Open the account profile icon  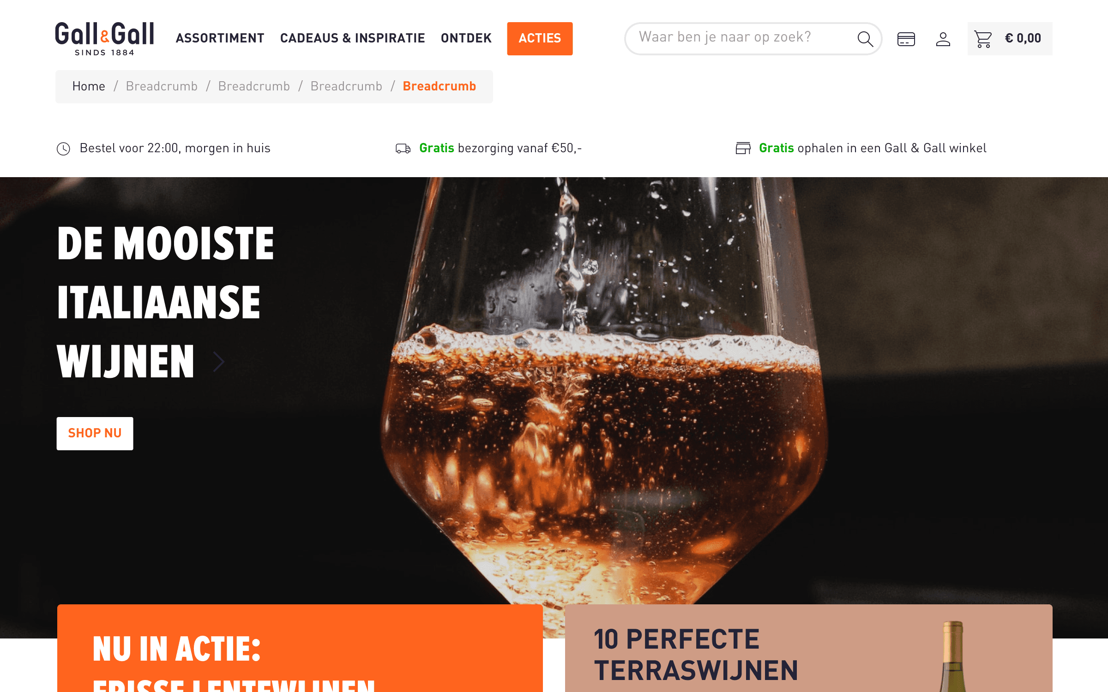click(943, 39)
